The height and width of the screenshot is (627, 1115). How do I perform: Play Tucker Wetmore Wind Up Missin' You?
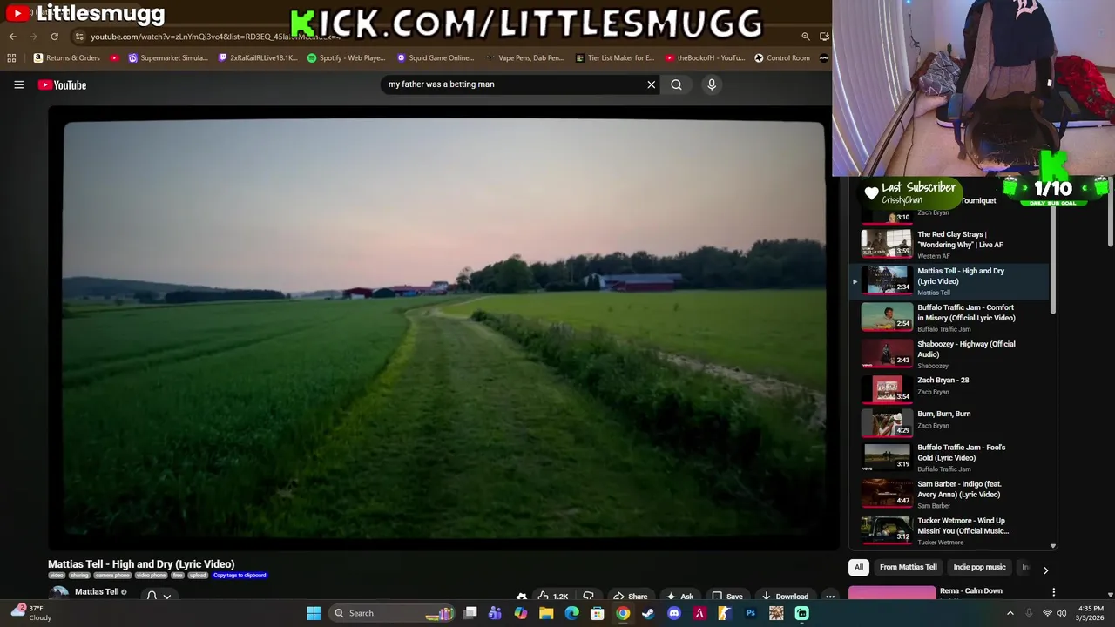click(949, 530)
